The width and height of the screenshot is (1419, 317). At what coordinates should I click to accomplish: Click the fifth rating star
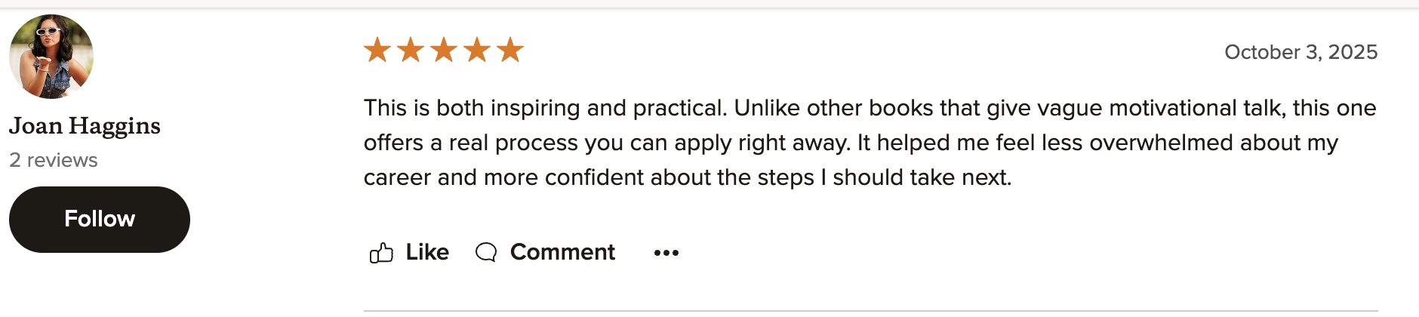pos(510,50)
